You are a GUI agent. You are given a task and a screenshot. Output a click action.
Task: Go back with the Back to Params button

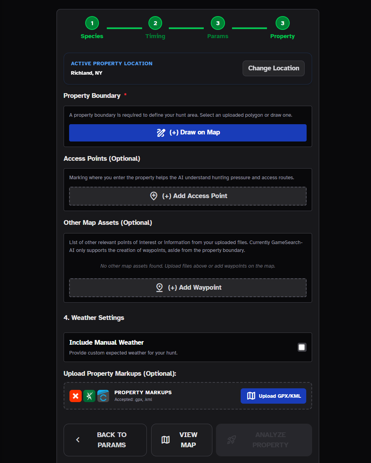click(x=105, y=440)
